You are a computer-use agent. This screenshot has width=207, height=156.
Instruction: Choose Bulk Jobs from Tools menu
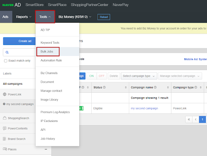(x=57, y=51)
